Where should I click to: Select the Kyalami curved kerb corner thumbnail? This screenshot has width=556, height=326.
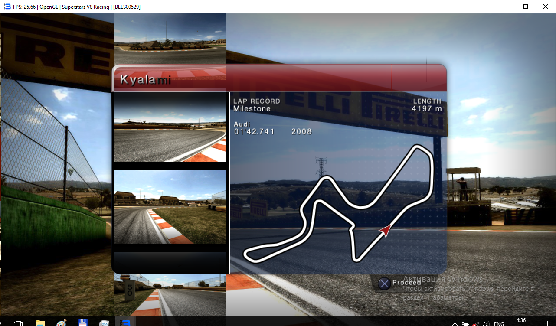(170, 127)
